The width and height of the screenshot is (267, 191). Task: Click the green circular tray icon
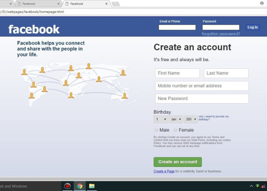pos(257,186)
